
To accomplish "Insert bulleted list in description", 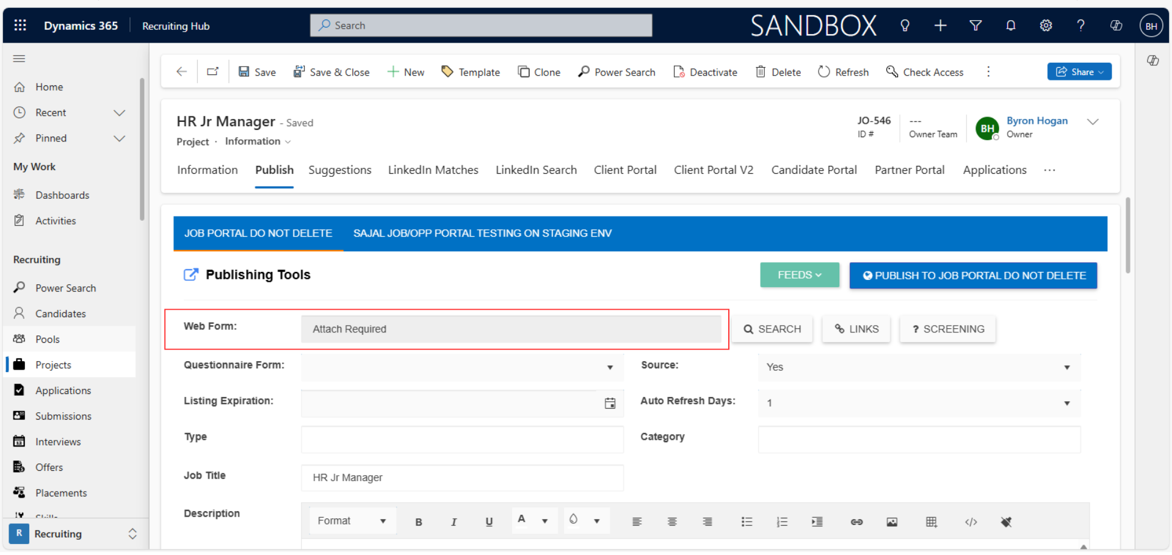I will point(747,522).
